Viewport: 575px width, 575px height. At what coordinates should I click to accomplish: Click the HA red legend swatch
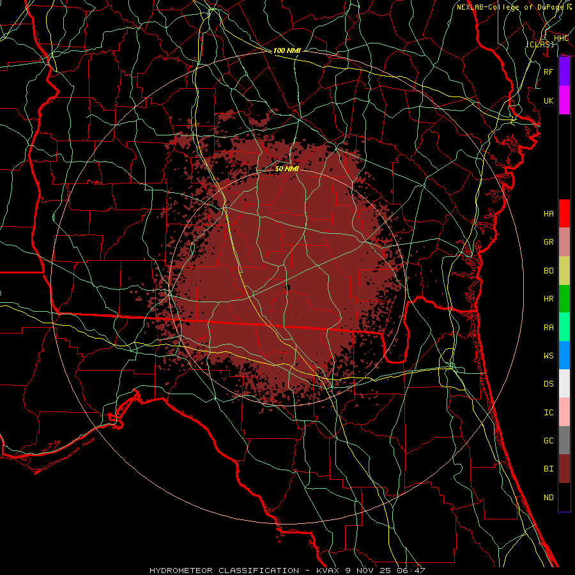click(x=564, y=213)
